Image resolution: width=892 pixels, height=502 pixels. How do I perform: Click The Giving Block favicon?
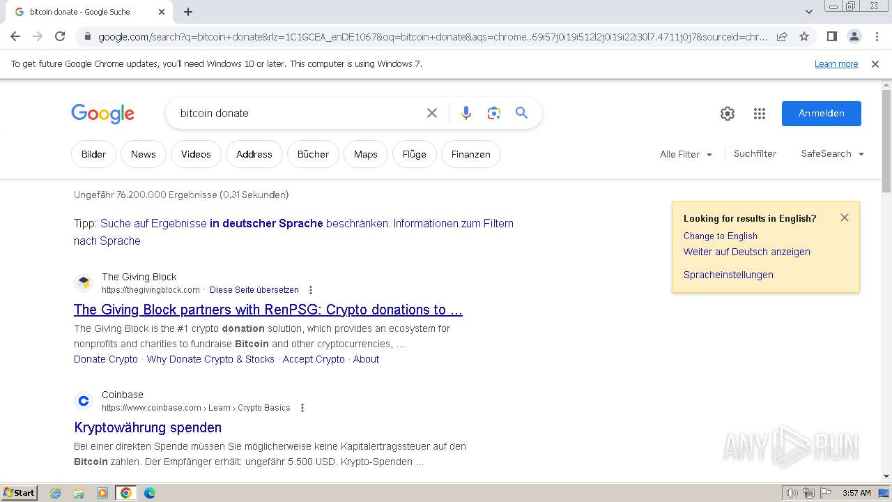pos(84,282)
